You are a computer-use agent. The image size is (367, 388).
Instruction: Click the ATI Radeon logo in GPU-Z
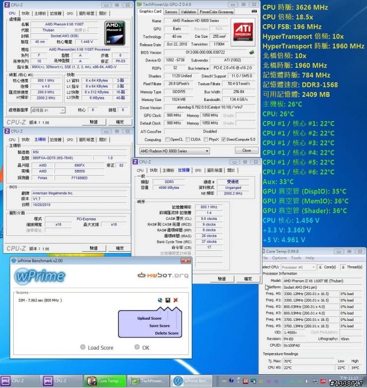coord(243,32)
